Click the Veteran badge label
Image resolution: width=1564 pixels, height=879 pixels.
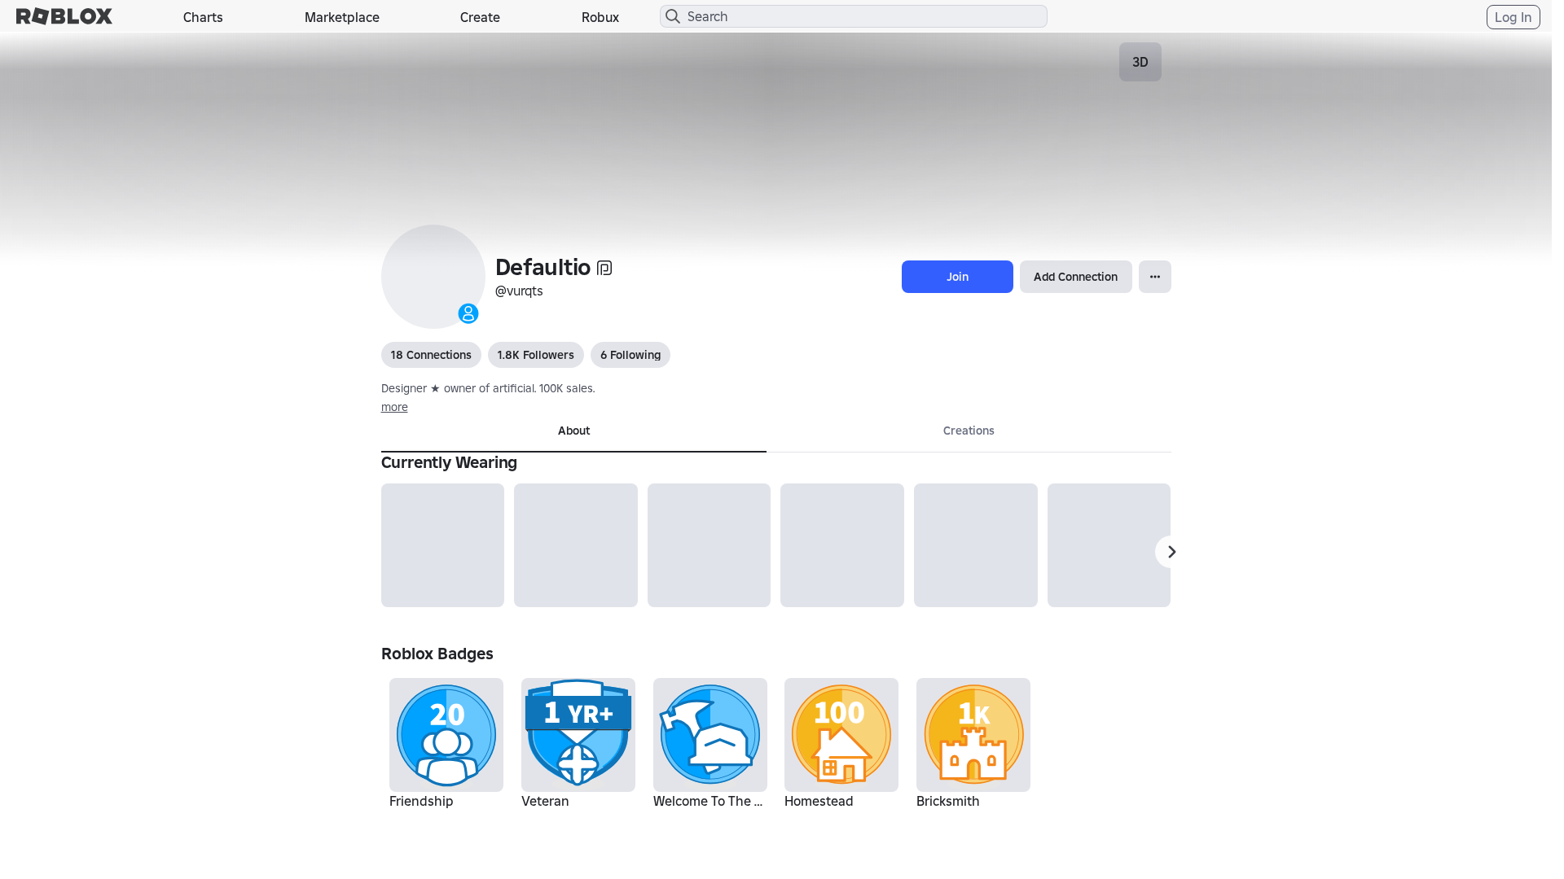tap(545, 801)
